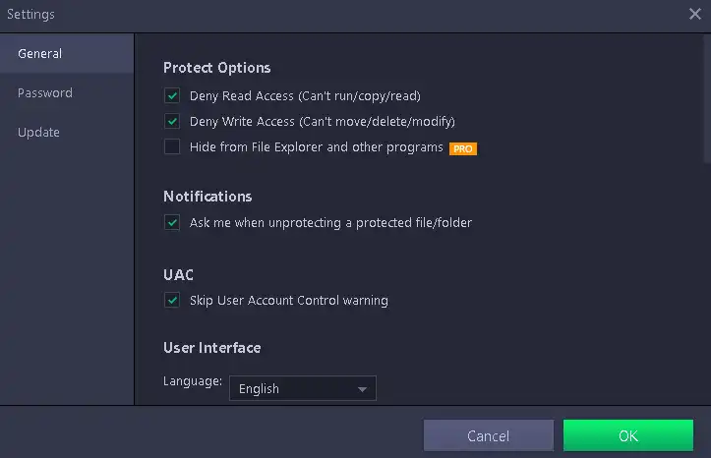Click the vertical scrollbar on the right edge

point(705,98)
